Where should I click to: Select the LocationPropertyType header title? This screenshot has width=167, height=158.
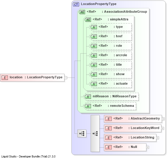pos(99,4)
